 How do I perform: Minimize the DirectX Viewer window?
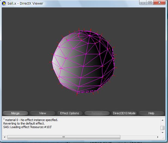tap(143, 2)
